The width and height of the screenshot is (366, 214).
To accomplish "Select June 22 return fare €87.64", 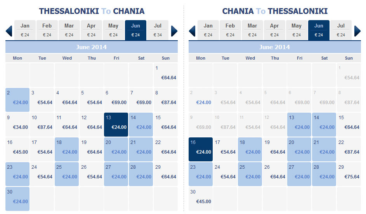I will click(349, 149).
